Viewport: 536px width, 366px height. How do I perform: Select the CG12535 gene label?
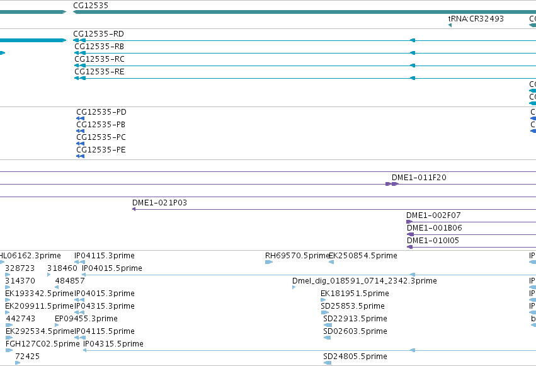[91, 6]
